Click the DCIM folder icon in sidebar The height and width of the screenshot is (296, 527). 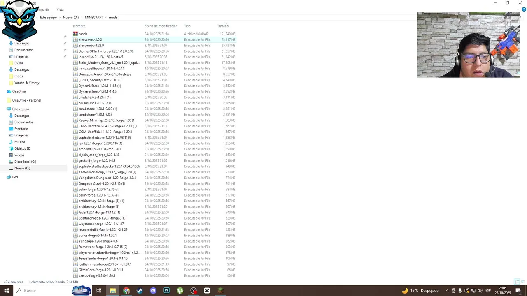(x=11, y=63)
